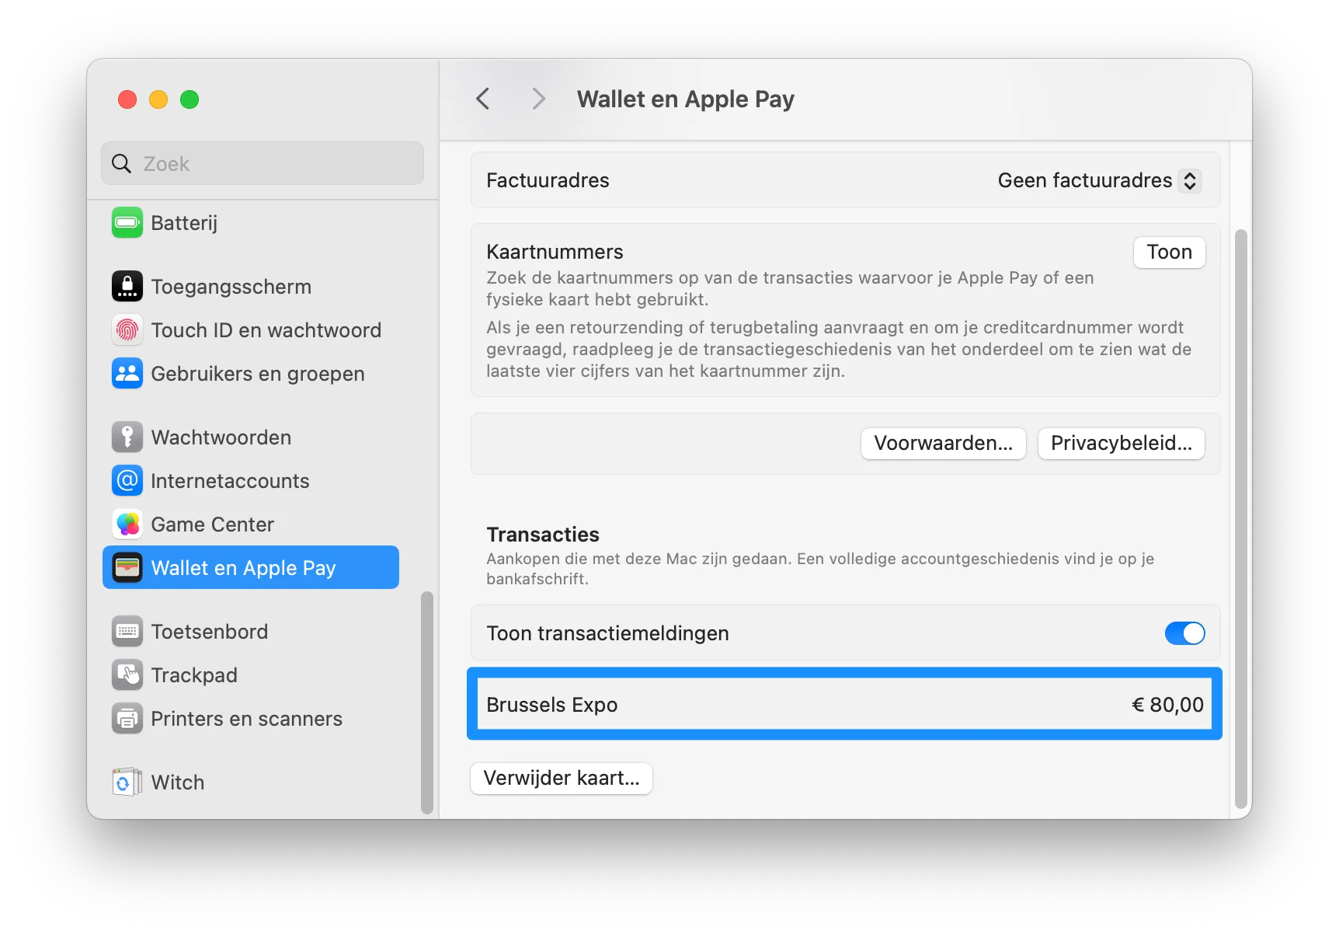Select the Brussels Expo transaction row
Screen dimensions: 1339x934
pos(845,705)
